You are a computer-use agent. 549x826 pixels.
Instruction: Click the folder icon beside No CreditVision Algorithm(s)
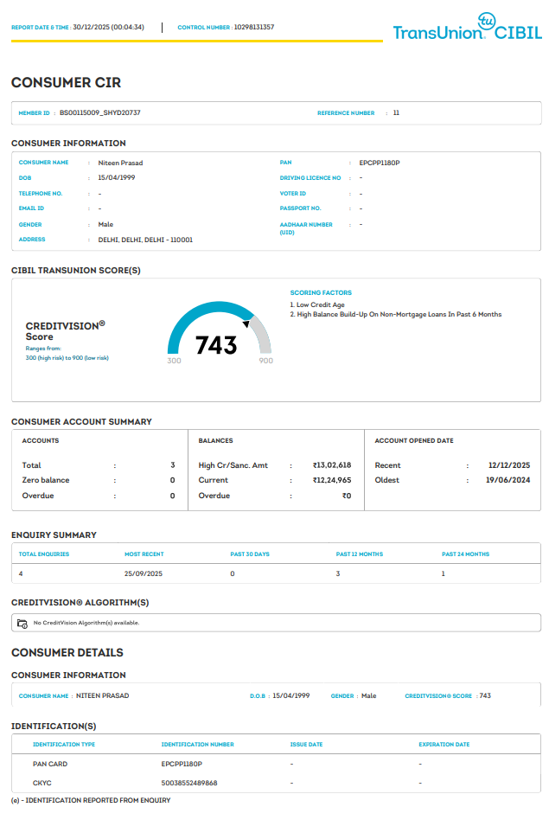pos(22,624)
